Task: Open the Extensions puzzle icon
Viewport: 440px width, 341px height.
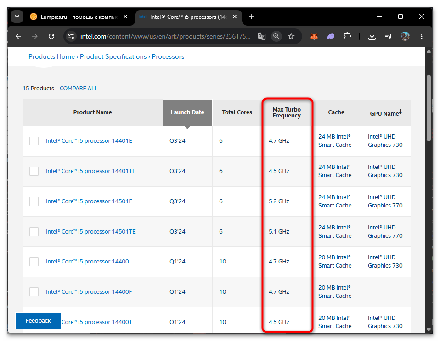Action: [x=347, y=36]
